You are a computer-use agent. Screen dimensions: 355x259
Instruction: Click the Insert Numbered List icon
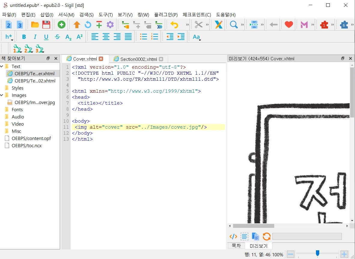click(x=155, y=37)
